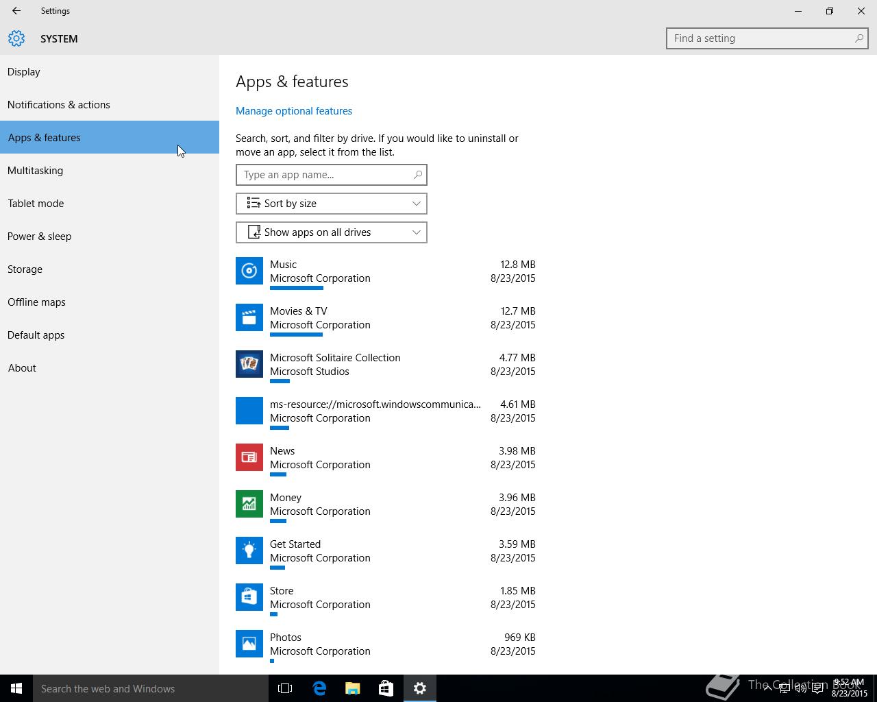Image resolution: width=877 pixels, height=702 pixels.
Task: Open the Show apps on all drives dropdown
Action: coord(332,232)
